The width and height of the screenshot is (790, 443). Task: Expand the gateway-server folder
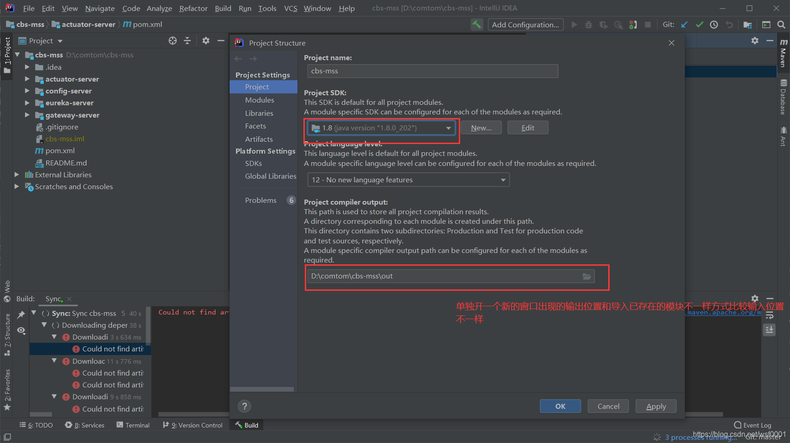point(27,115)
